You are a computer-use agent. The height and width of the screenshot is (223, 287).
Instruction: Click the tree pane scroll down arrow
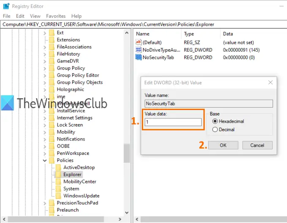click(x=127, y=213)
